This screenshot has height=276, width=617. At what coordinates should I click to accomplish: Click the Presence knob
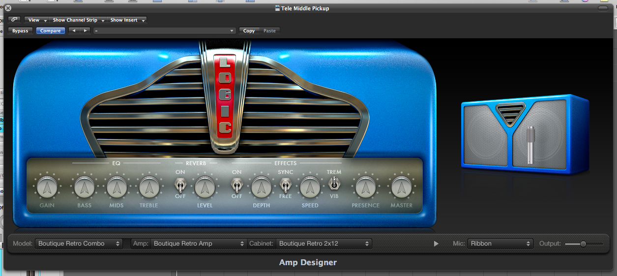[x=365, y=187]
